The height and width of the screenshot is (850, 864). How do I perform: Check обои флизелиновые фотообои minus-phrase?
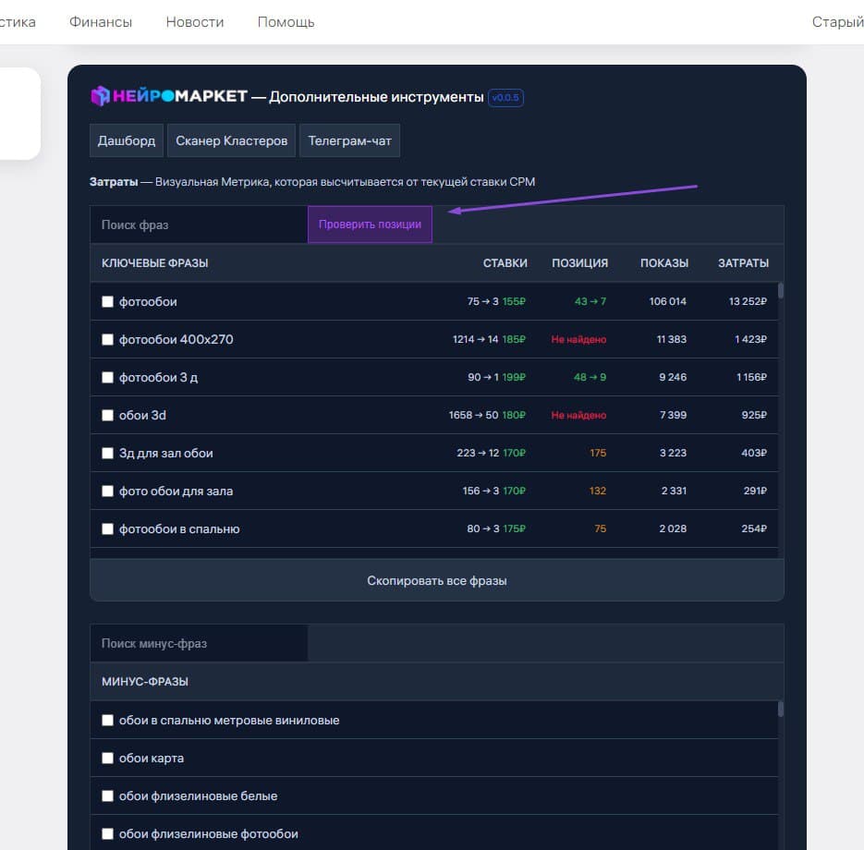[x=107, y=834]
